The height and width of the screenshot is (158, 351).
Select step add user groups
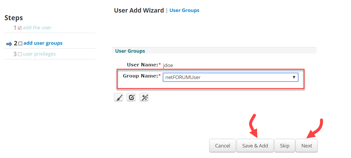43,43
